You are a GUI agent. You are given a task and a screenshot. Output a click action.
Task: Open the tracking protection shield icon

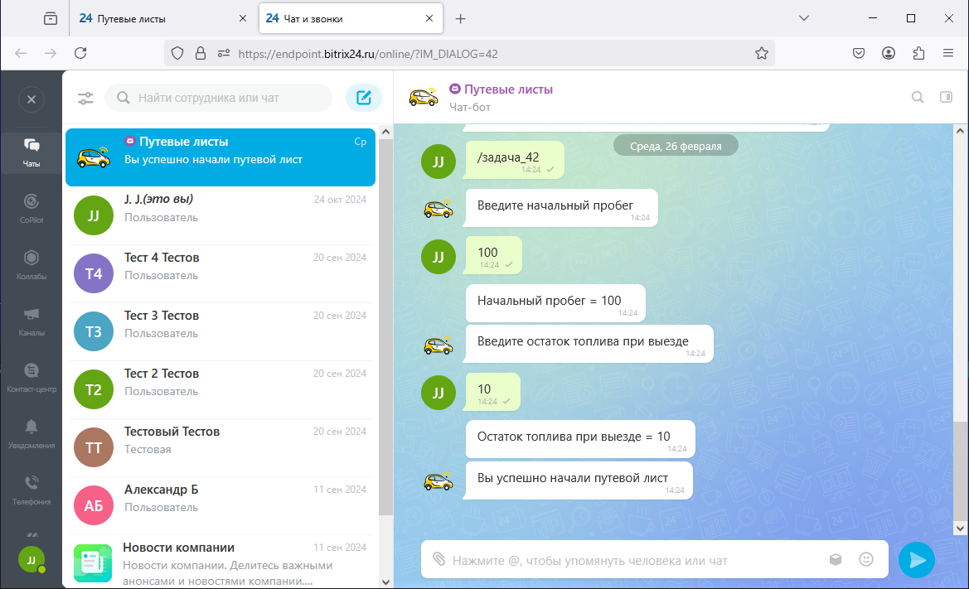tap(177, 54)
